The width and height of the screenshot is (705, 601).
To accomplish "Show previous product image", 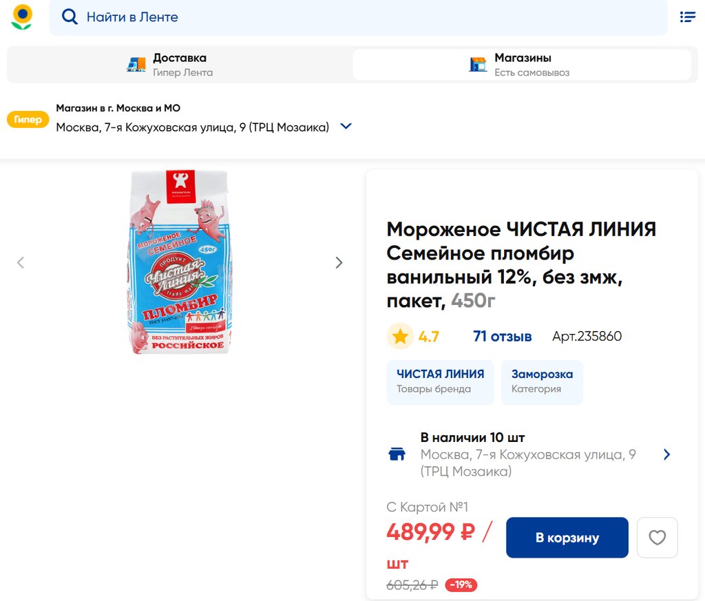I will click(x=21, y=262).
